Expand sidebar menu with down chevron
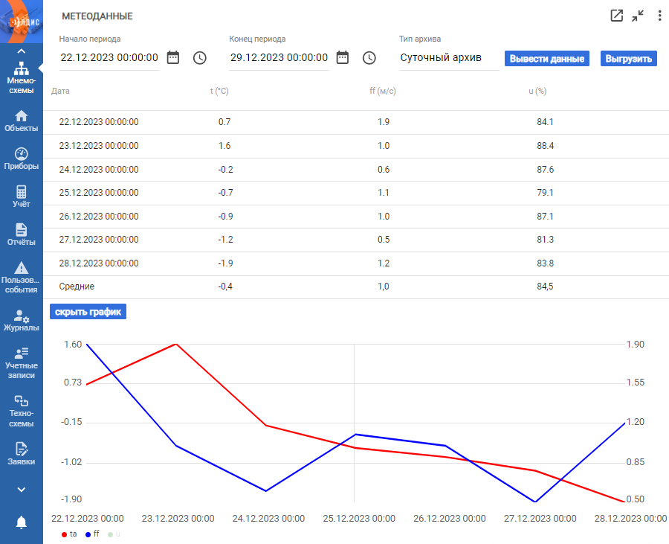 [22, 490]
